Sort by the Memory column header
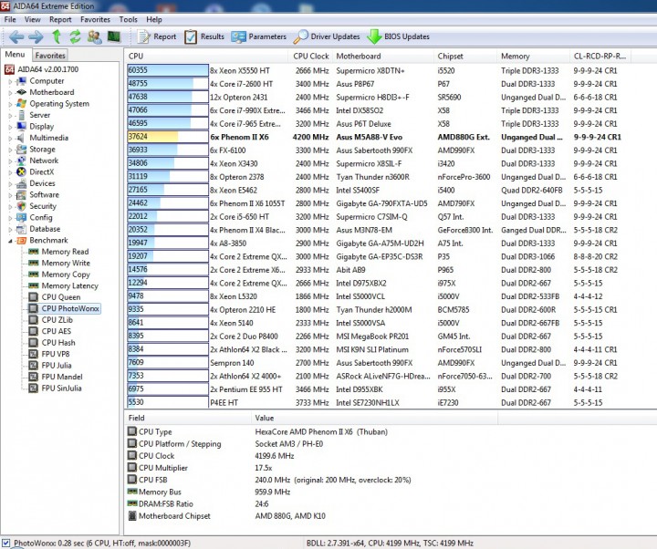This screenshot has height=549, width=657. [534, 57]
